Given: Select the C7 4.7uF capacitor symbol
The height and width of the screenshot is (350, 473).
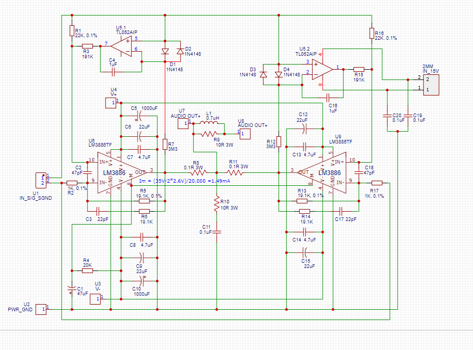Looking at the screenshot, I should click(x=139, y=149).
